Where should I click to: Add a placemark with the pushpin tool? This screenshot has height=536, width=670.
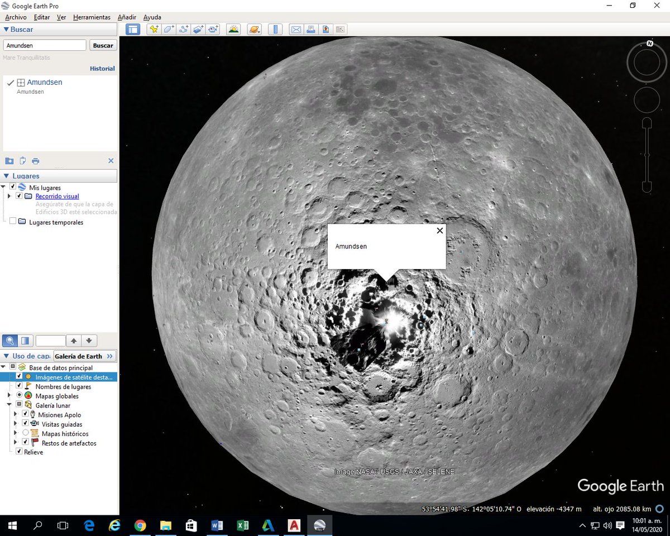[x=154, y=30]
